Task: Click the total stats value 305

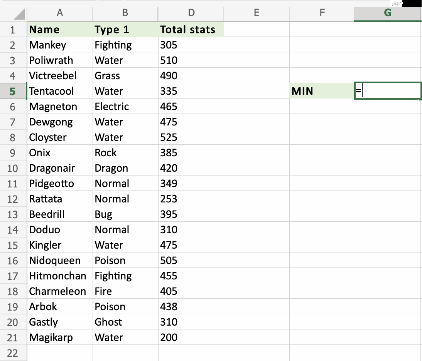Action: (x=191, y=45)
